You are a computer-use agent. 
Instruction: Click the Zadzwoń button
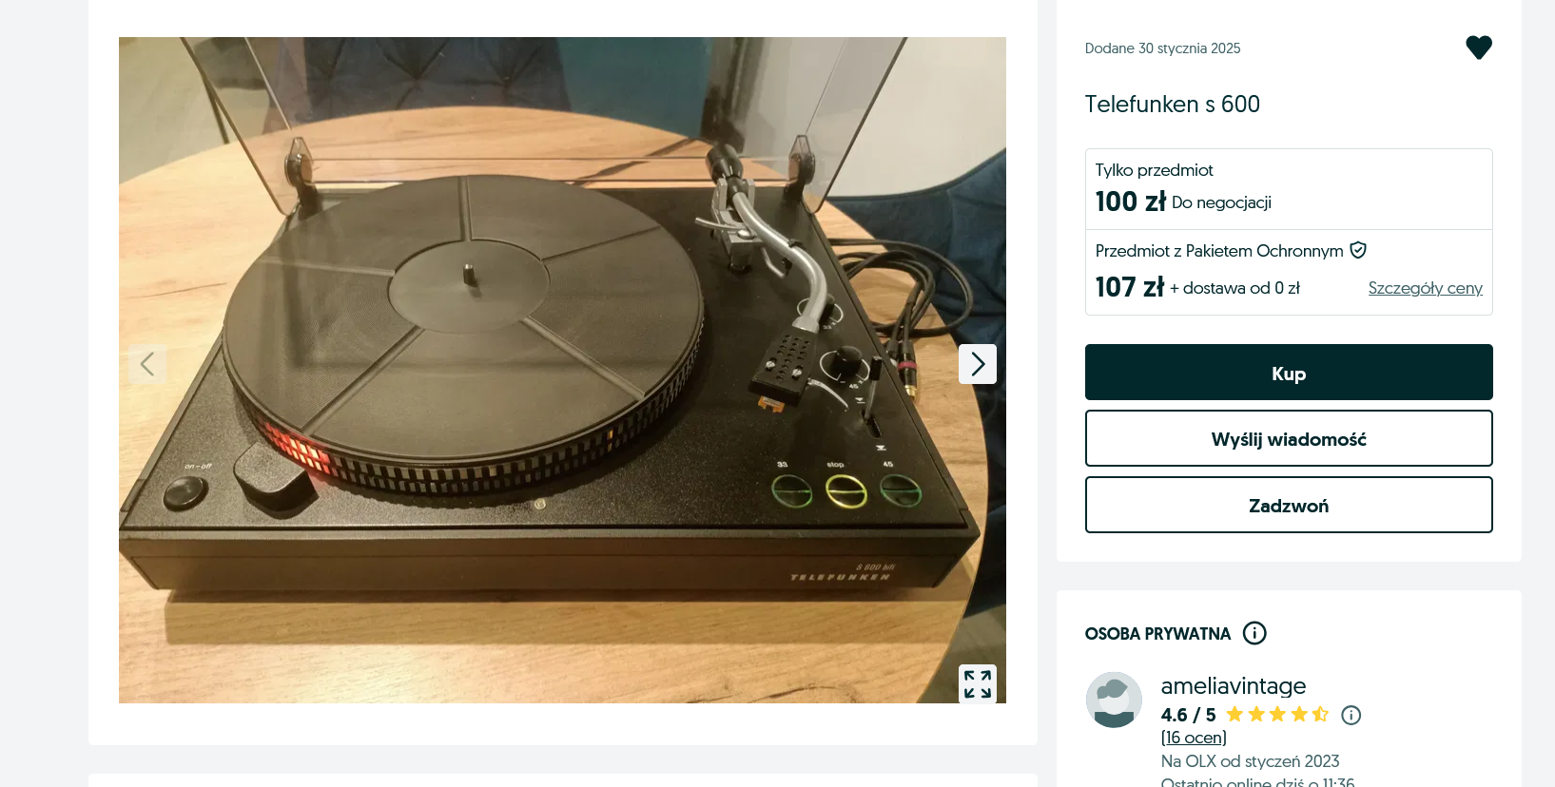click(x=1289, y=506)
